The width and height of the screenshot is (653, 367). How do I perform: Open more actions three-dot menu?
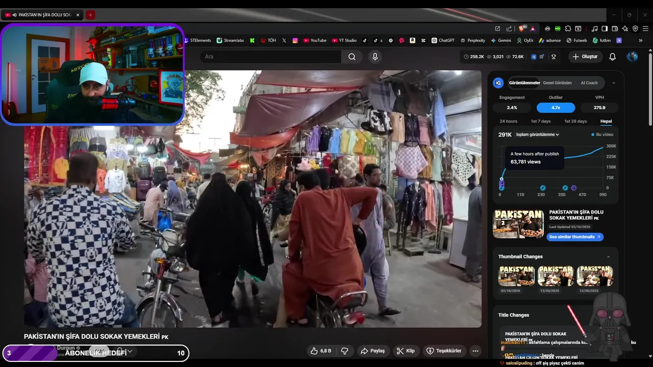[475, 351]
